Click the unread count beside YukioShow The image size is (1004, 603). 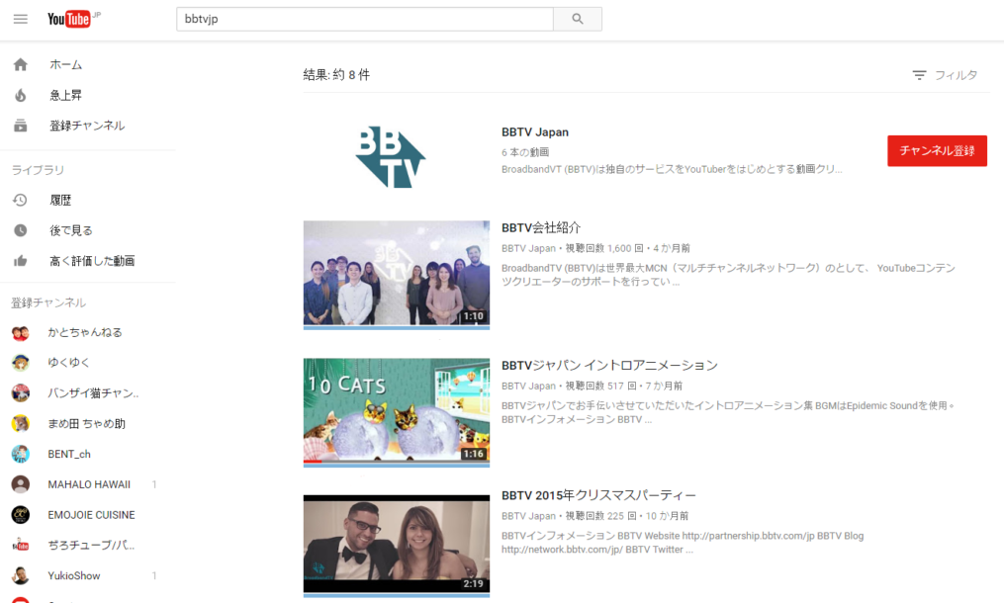[154, 575]
